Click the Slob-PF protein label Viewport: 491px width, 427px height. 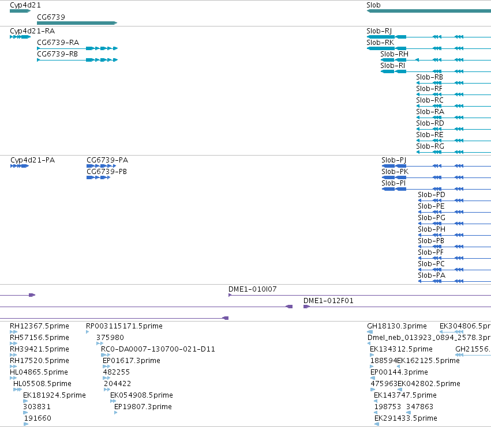coord(430,253)
